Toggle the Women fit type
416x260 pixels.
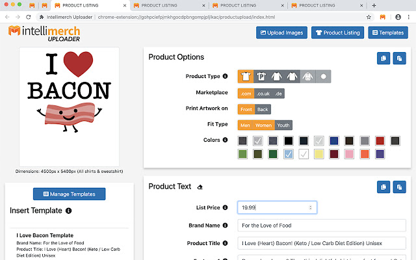263,125
